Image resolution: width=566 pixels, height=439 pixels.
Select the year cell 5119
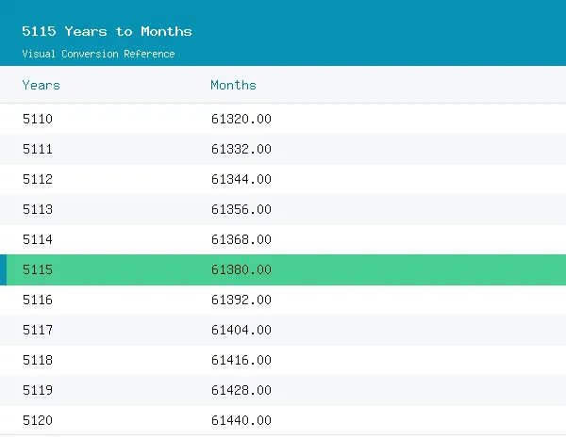point(38,390)
